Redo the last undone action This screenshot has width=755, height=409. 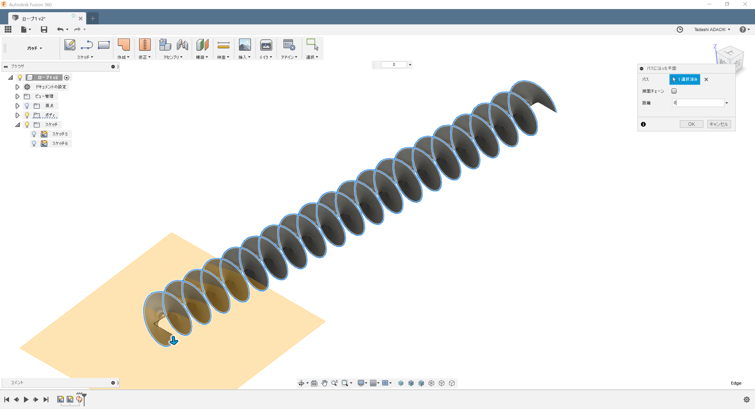77,29
